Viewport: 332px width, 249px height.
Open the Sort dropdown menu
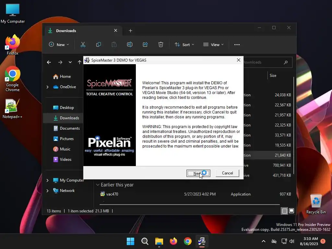click(184, 45)
